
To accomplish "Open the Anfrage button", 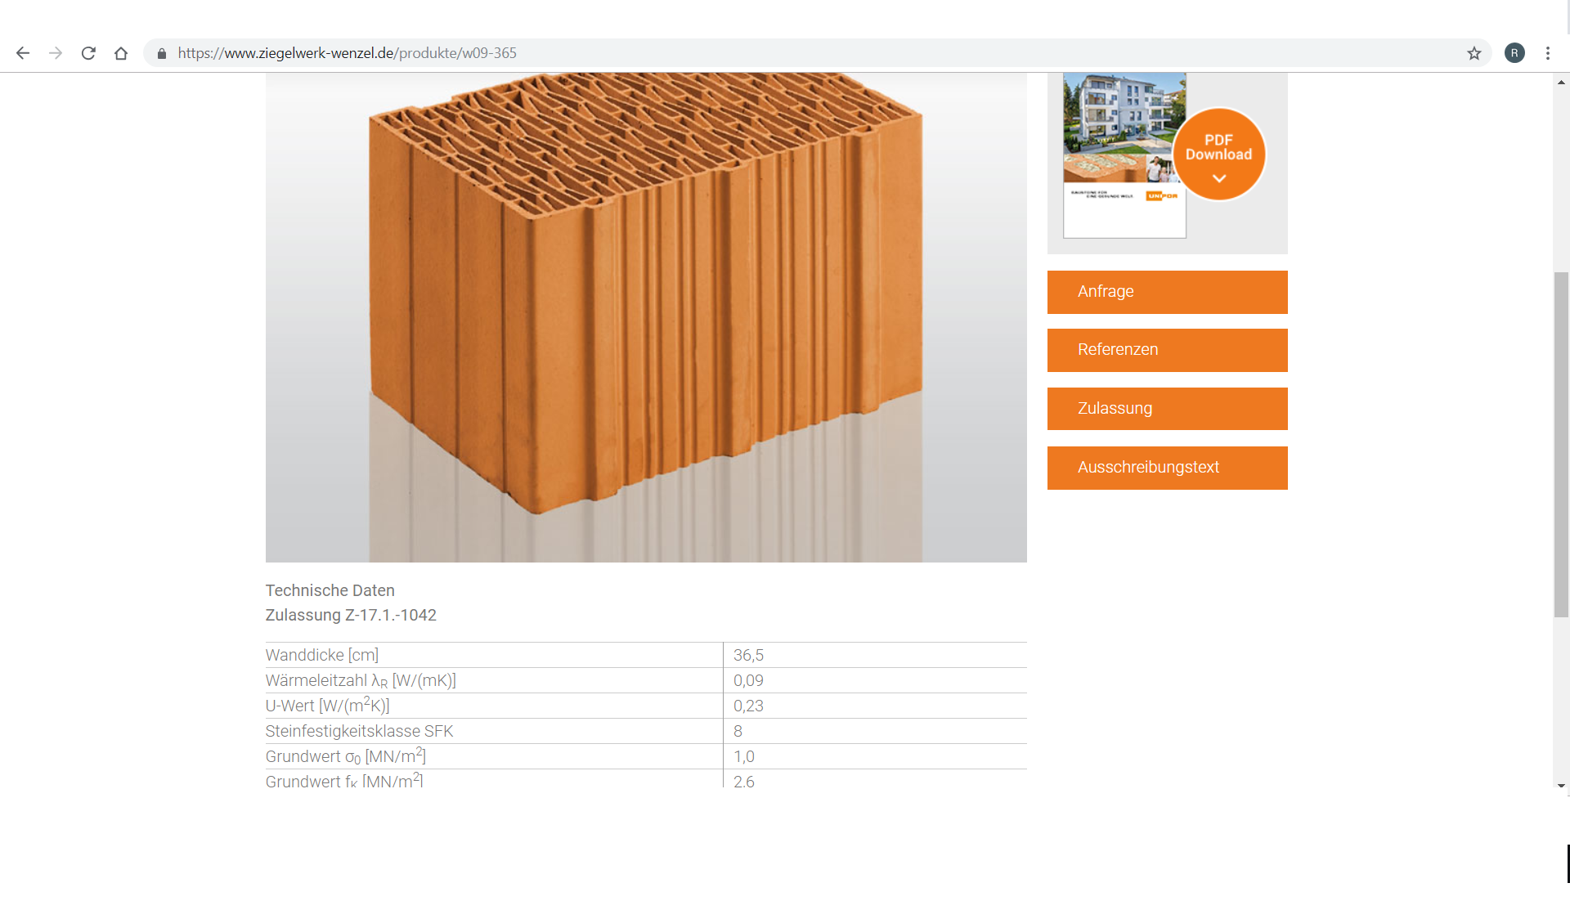I will [1167, 292].
